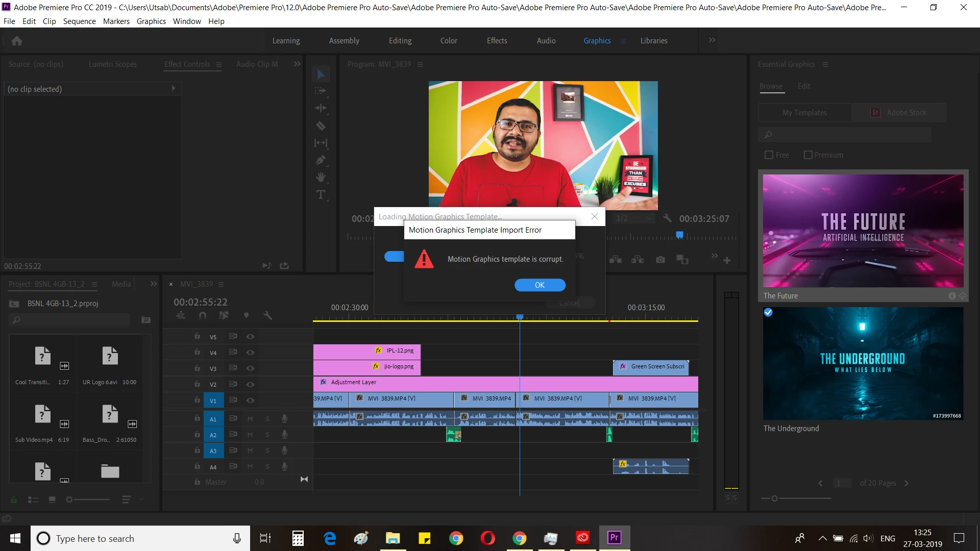Expand workspace overflow chevrons in top bar
The image size is (980, 551).
pos(712,40)
